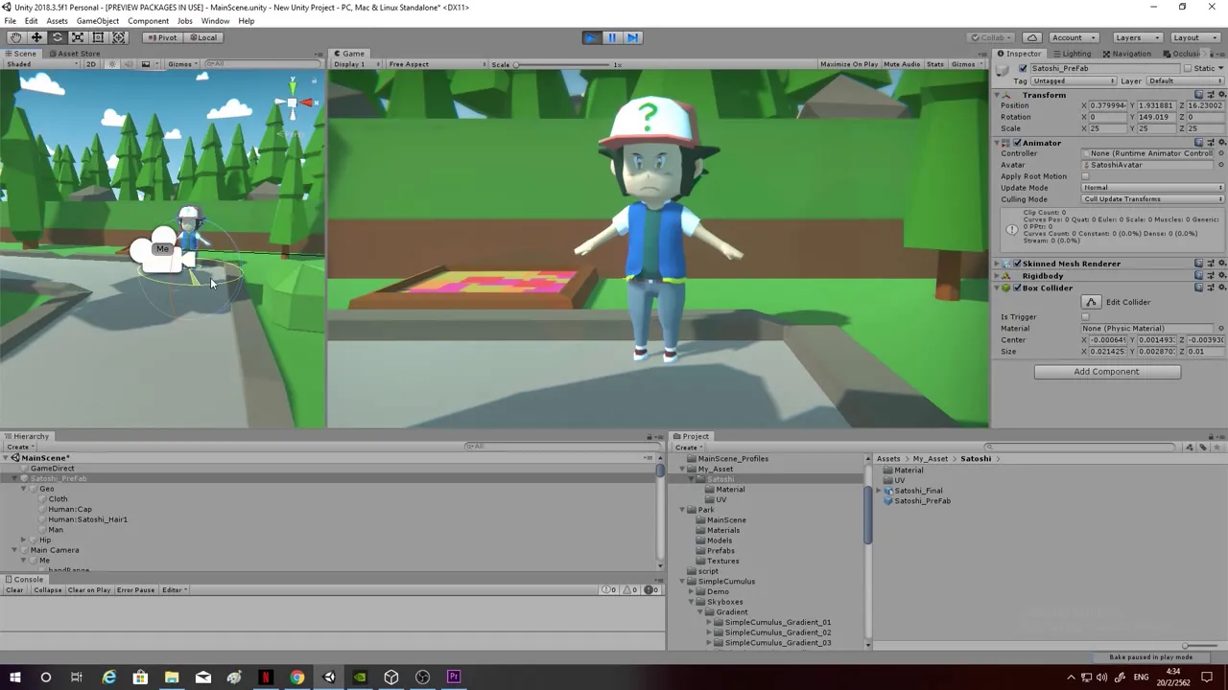Toggle Satoshi_PreFab active checkbox

[1023, 69]
